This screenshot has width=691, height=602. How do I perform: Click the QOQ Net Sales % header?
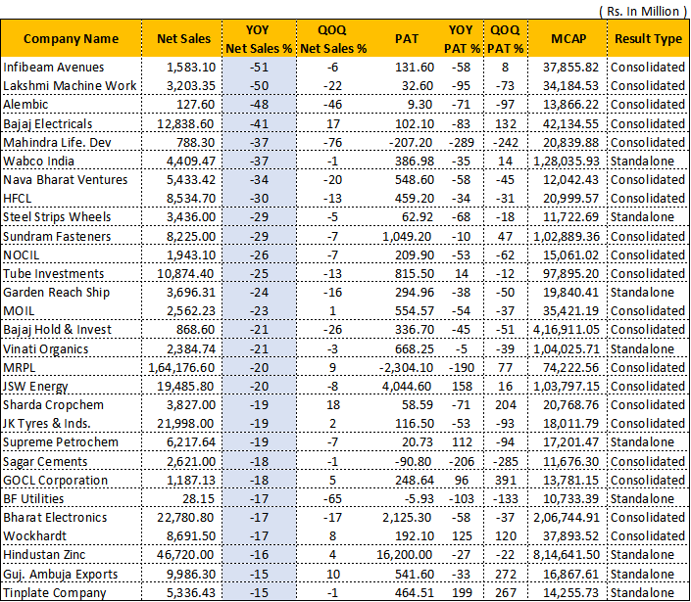333,39
